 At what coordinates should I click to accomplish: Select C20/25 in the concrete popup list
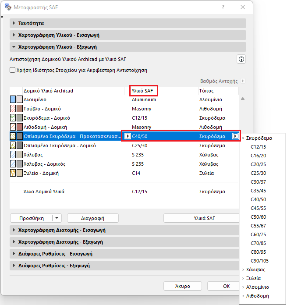pyautogui.click(x=258, y=164)
